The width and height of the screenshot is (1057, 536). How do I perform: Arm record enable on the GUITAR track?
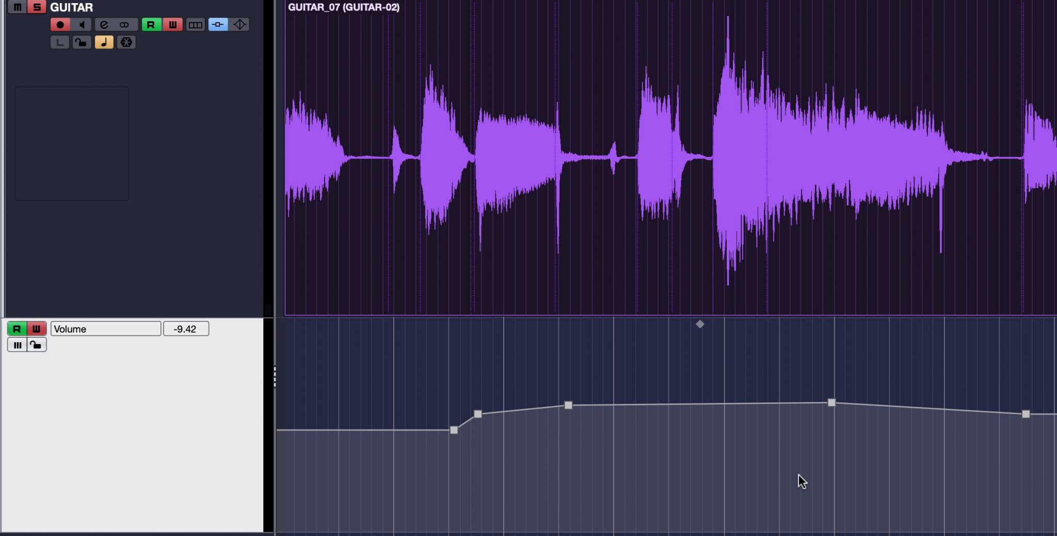point(60,24)
